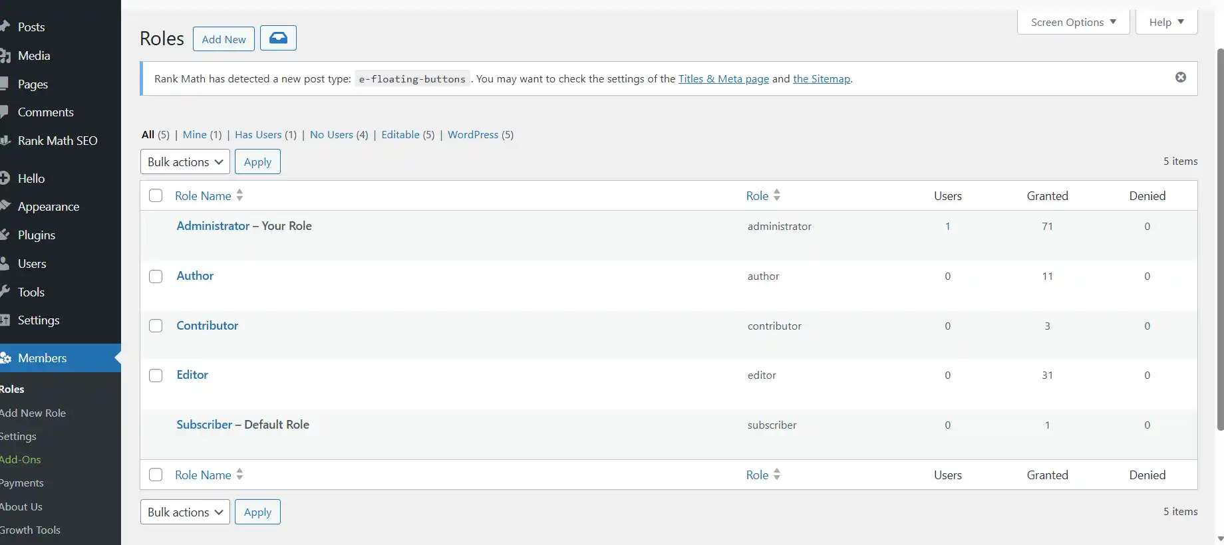
Task: Click the Plugins plug icon
Action: click(5, 235)
